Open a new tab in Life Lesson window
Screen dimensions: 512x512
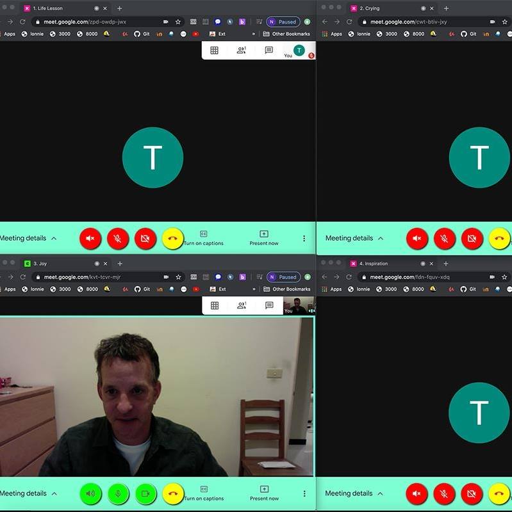(120, 8)
